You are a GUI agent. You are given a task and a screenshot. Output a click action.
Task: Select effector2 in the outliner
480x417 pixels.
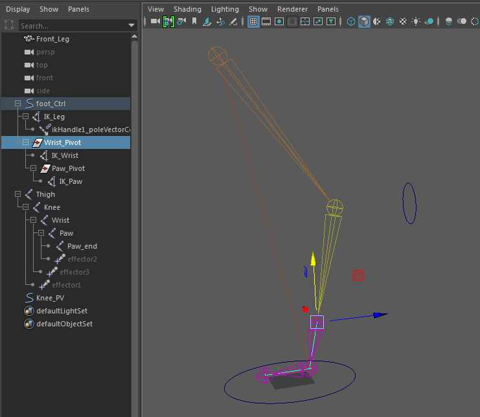click(x=82, y=259)
